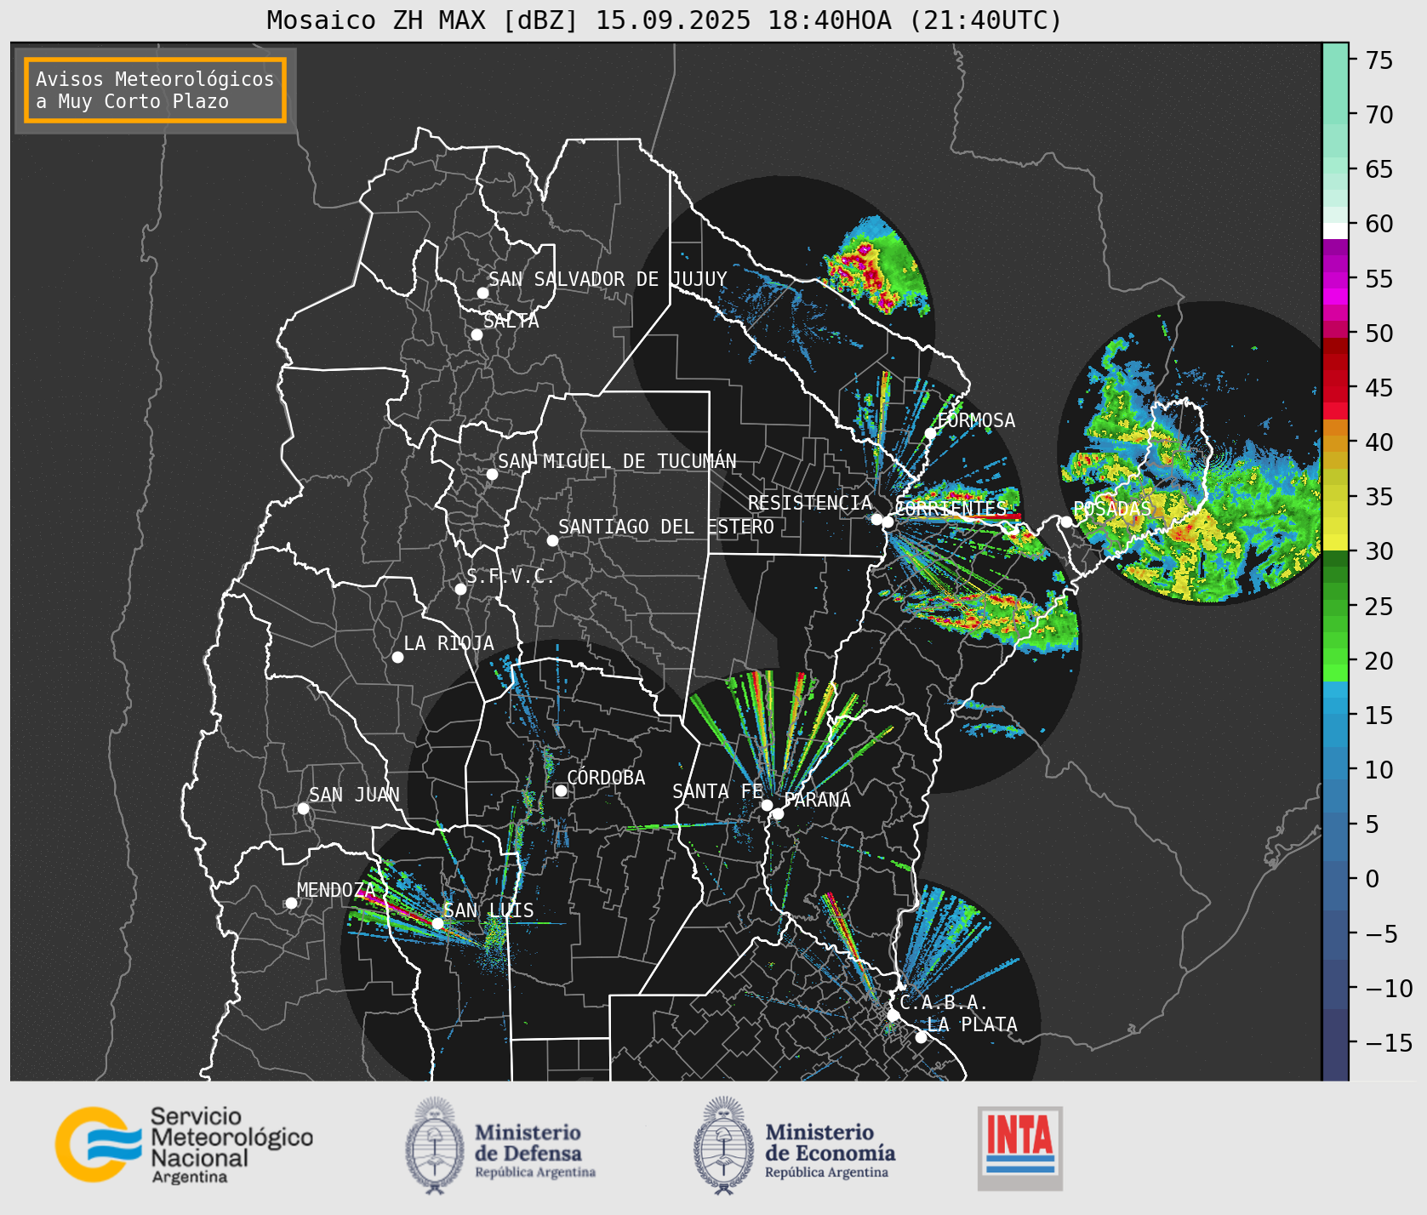Click the 25 dBZ green color band
The width and height of the screenshot is (1427, 1215).
click(1335, 607)
